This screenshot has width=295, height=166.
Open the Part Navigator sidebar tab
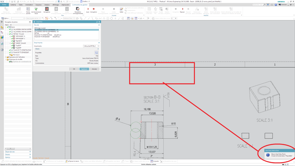tap(2, 32)
